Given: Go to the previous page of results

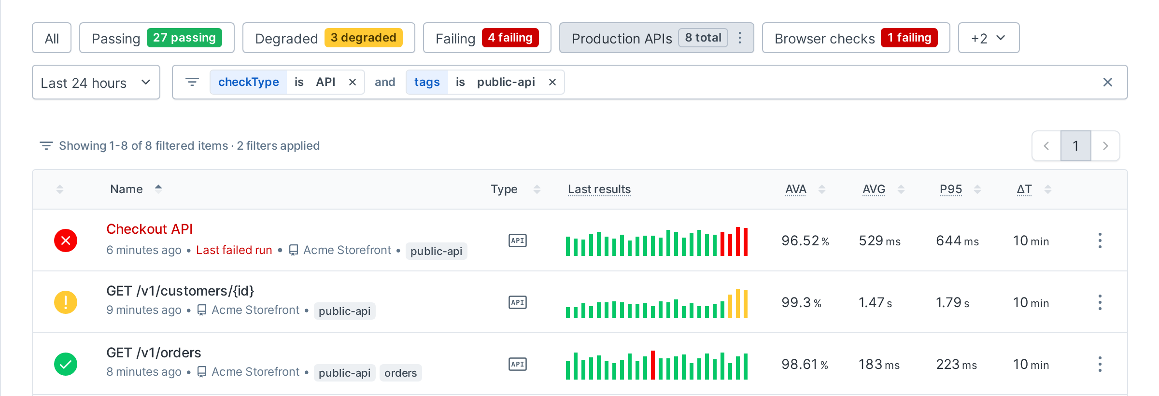Looking at the screenshot, I should coord(1046,146).
